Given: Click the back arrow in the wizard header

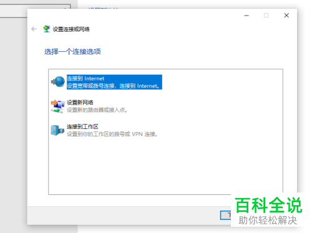Looking at the screenshot, I should click(x=34, y=29).
